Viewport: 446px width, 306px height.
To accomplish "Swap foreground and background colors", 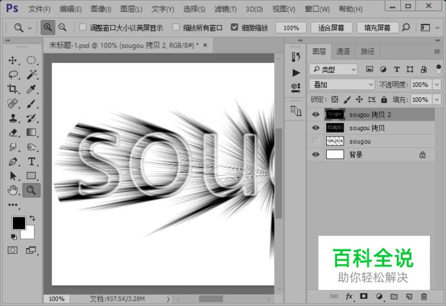I will pos(32,218).
